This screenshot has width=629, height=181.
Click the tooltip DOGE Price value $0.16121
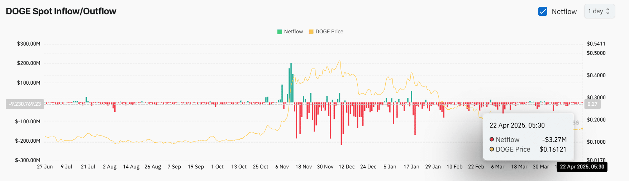pos(553,149)
